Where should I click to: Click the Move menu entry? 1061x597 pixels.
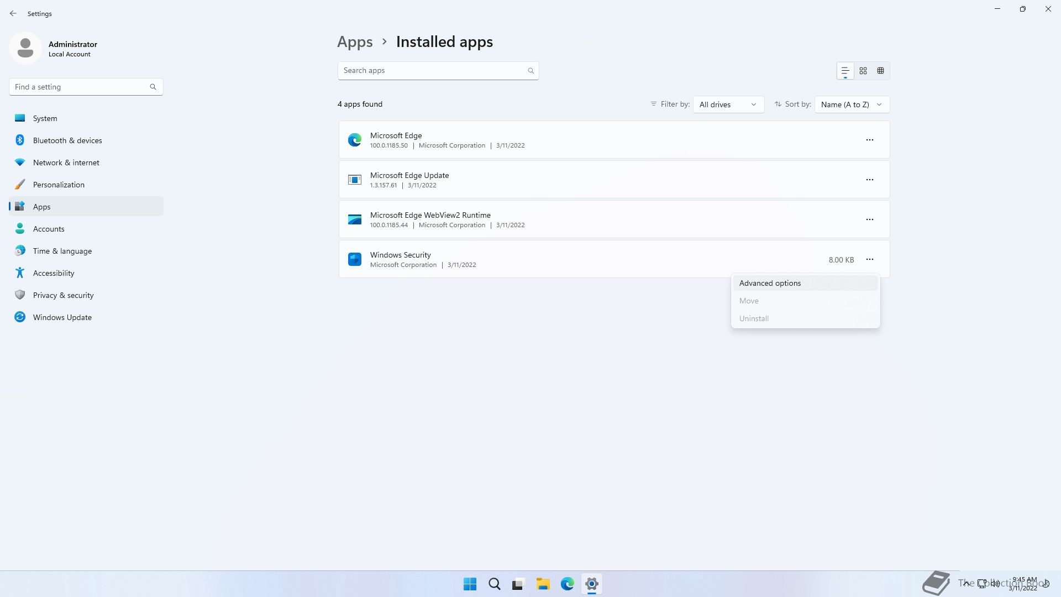tap(805, 301)
